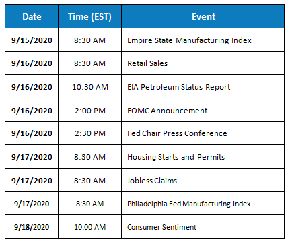
Task: Click the Fed Chair Press Conference cell
Action: coord(203,133)
